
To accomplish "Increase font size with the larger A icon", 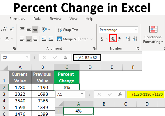I will (x=5, y=29).
